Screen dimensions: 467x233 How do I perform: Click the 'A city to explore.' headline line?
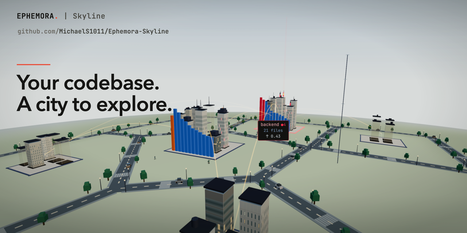click(x=94, y=104)
